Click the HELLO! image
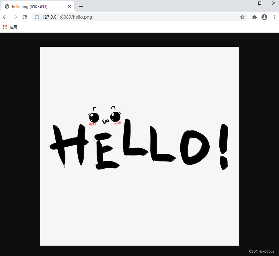Screen dimensions: 279x256 (x=139, y=146)
